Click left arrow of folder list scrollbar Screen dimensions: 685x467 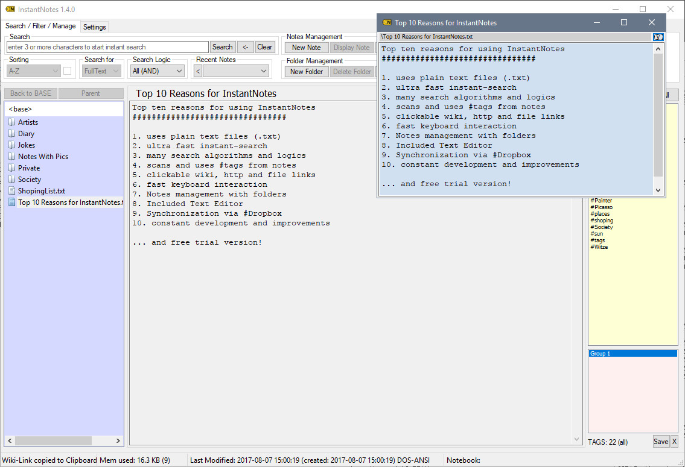coord(10,441)
